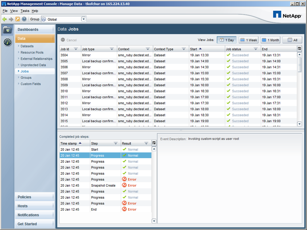Show jobs from the last 1 Day
The image size is (307, 230).
pyautogui.click(x=227, y=40)
